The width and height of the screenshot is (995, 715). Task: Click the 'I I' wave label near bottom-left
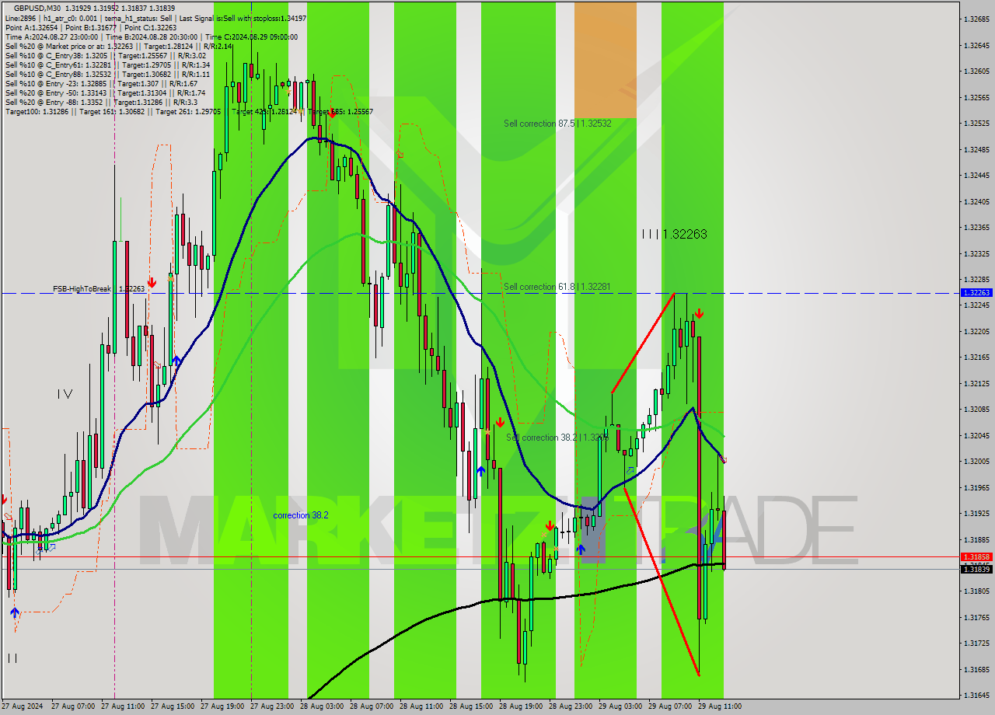(x=12, y=658)
